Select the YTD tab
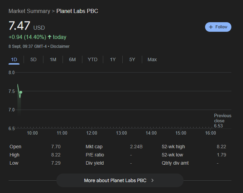The width and height of the screenshot is (243, 193). point(93,59)
